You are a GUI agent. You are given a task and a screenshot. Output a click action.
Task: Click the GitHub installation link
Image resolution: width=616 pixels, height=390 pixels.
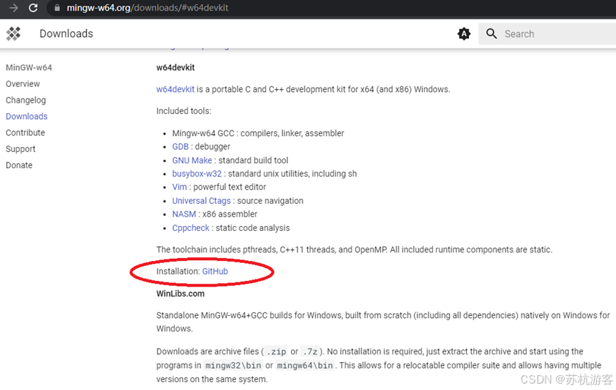(x=215, y=272)
